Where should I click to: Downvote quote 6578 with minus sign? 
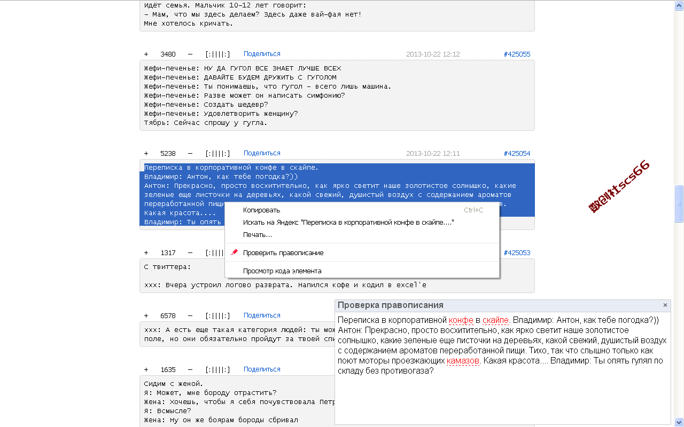tap(190, 315)
